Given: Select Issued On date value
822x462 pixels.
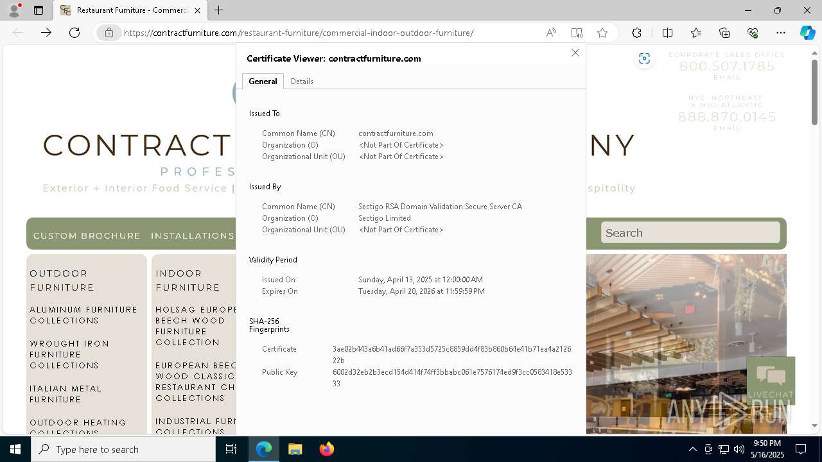Looking at the screenshot, I should [x=421, y=280].
